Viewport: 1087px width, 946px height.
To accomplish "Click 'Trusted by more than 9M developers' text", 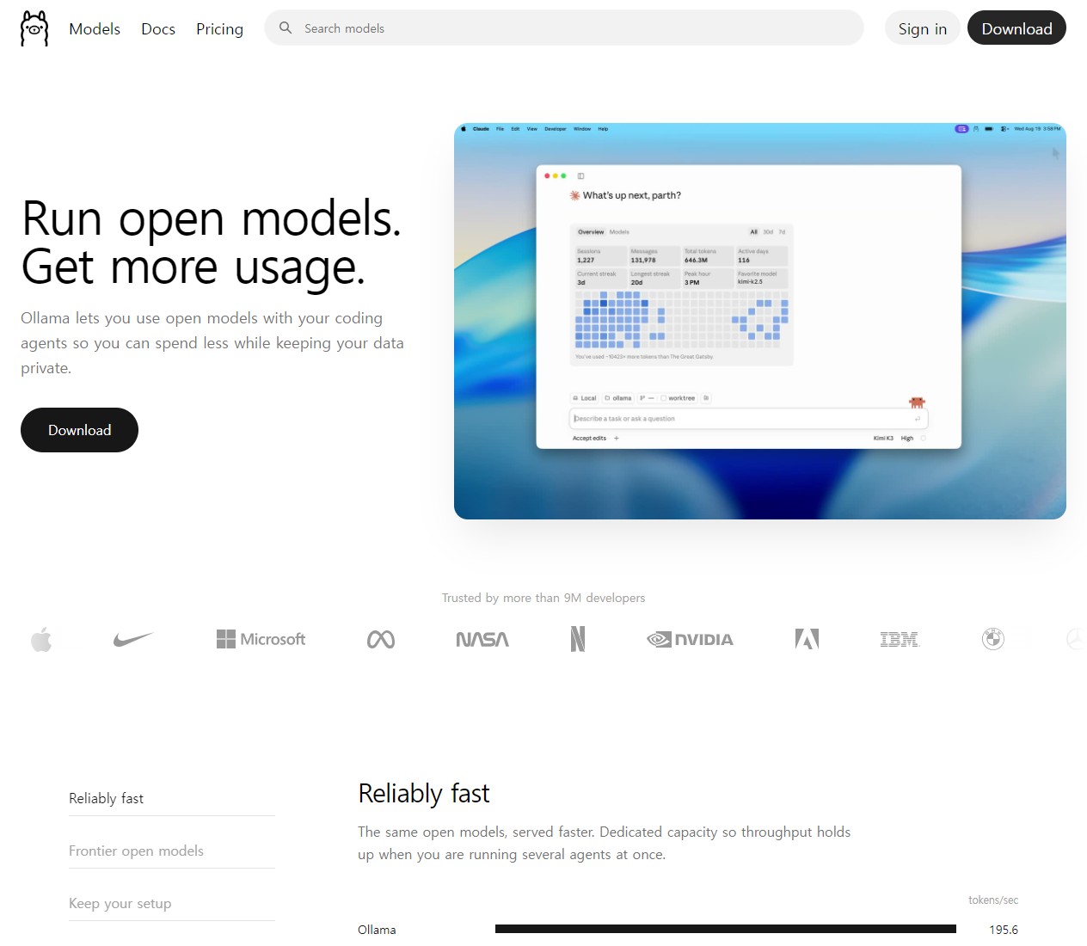I will click(x=543, y=598).
